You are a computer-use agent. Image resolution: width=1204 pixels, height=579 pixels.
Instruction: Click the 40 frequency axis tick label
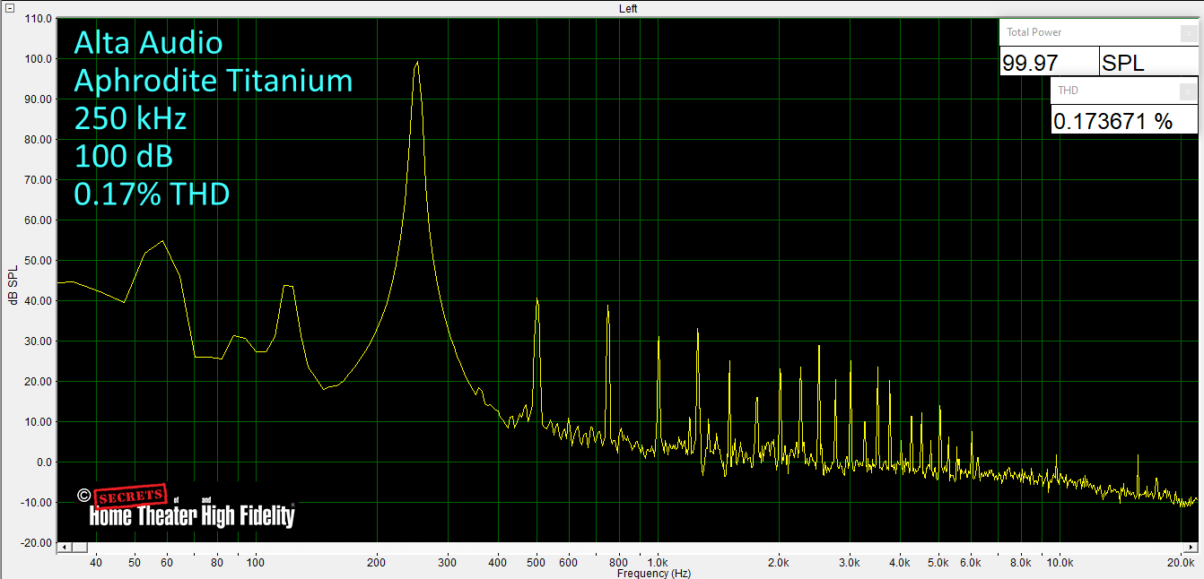96,563
